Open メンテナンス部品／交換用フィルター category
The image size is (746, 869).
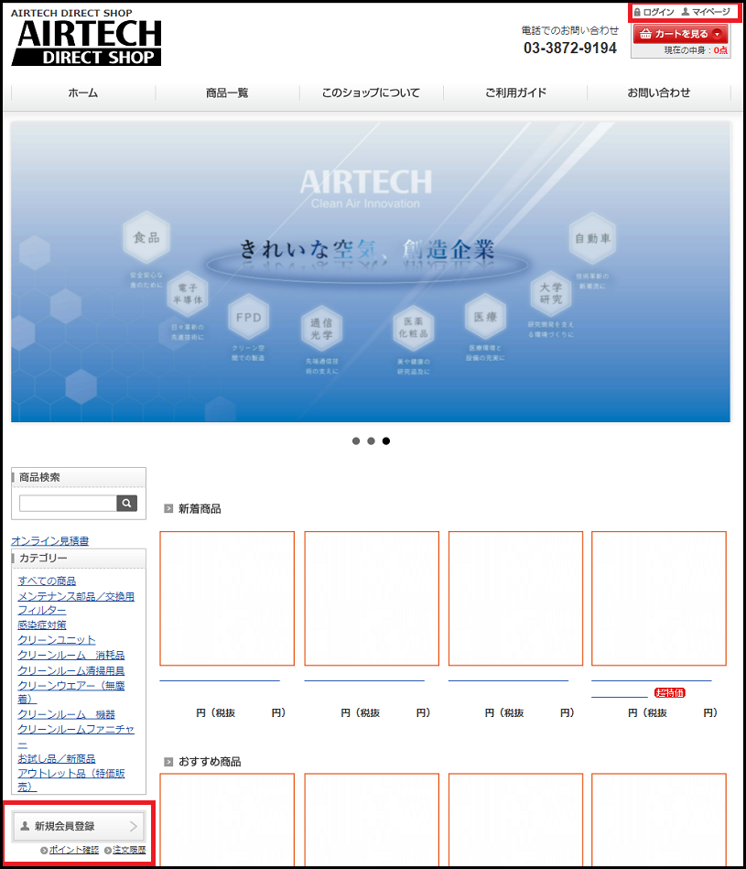point(76,603)
